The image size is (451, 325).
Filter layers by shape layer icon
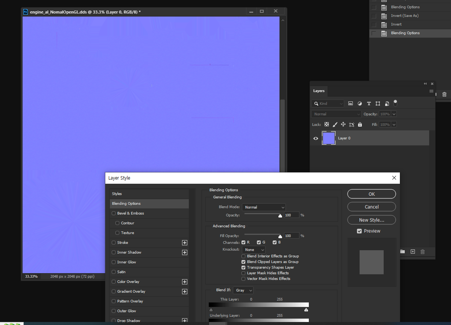378,103
